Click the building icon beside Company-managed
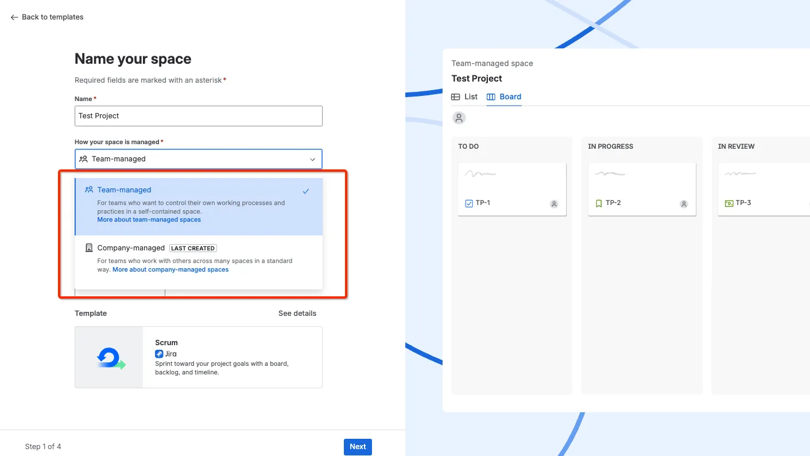The width and height of the screenshot is (810, 456). [x=89, y=248]
